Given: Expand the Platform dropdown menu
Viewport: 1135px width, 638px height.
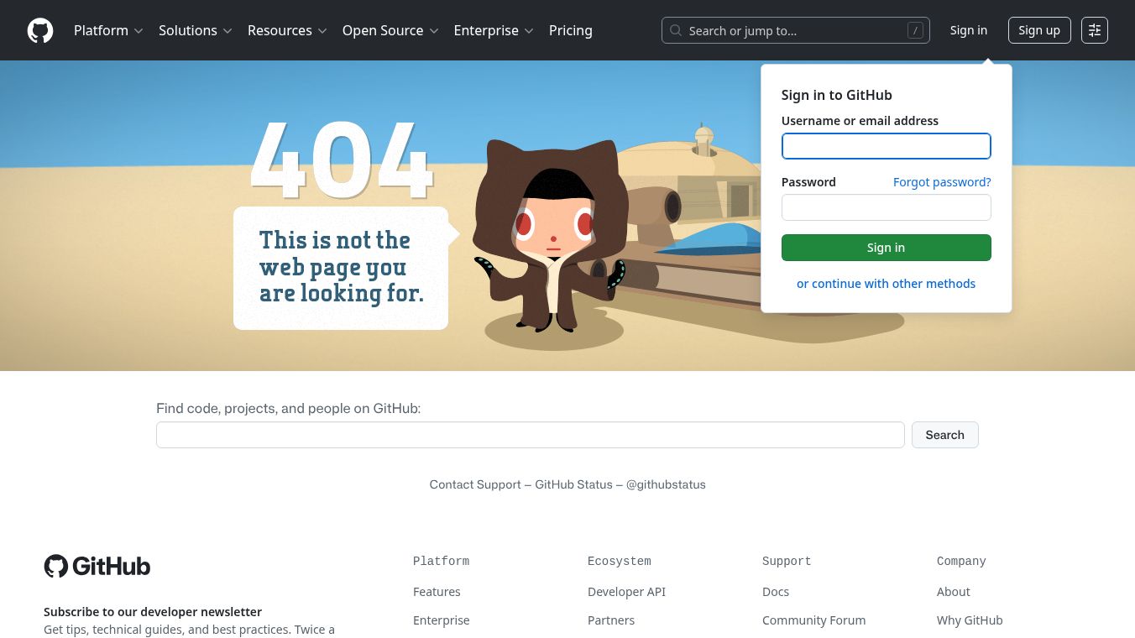Looking at the screenshot, I should click(108, 30).
